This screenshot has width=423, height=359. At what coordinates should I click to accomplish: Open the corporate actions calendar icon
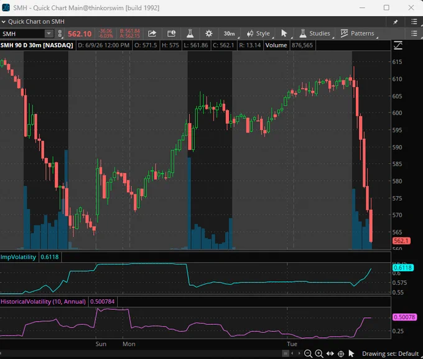click(x=171, y=34)
